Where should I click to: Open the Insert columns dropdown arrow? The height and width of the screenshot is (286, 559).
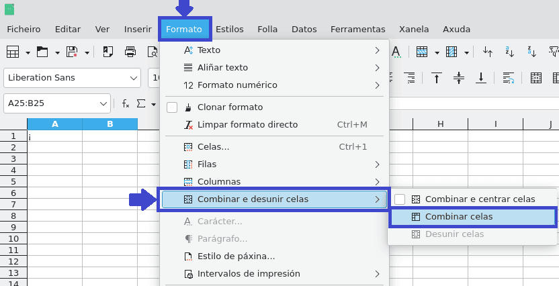466,53
